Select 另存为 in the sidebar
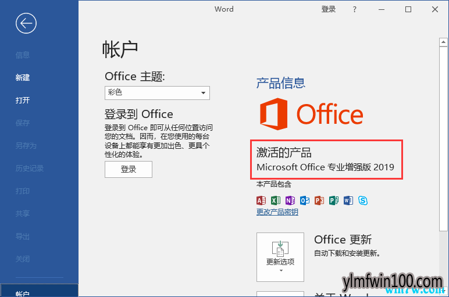 (26, 146)
